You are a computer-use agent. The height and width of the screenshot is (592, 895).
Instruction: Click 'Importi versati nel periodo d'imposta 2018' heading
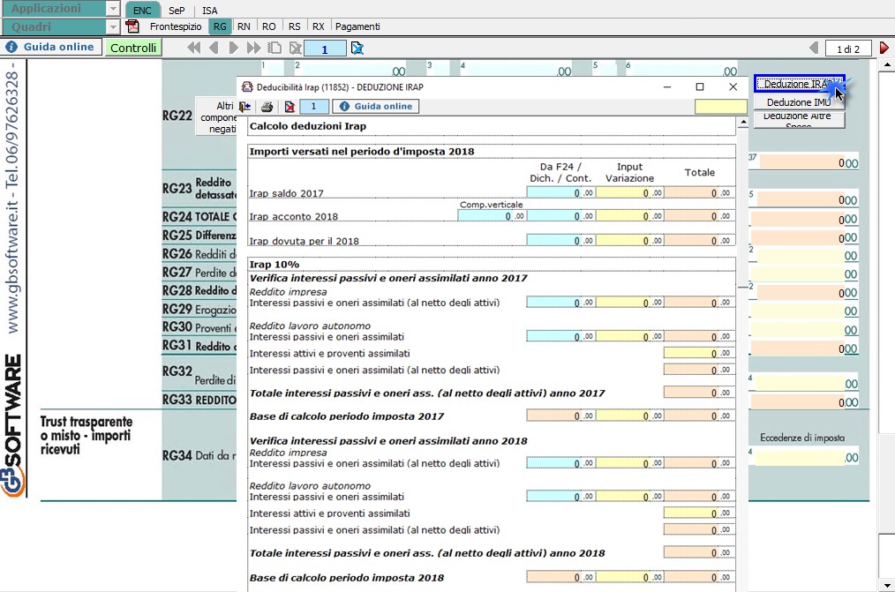(362, 151)
